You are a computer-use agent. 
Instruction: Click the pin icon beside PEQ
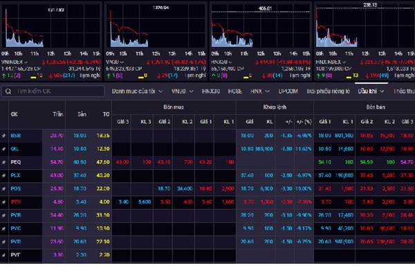coord(3,162)
